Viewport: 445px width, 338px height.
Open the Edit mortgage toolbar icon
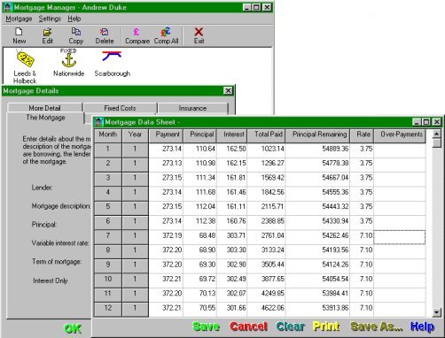(47, 35)
